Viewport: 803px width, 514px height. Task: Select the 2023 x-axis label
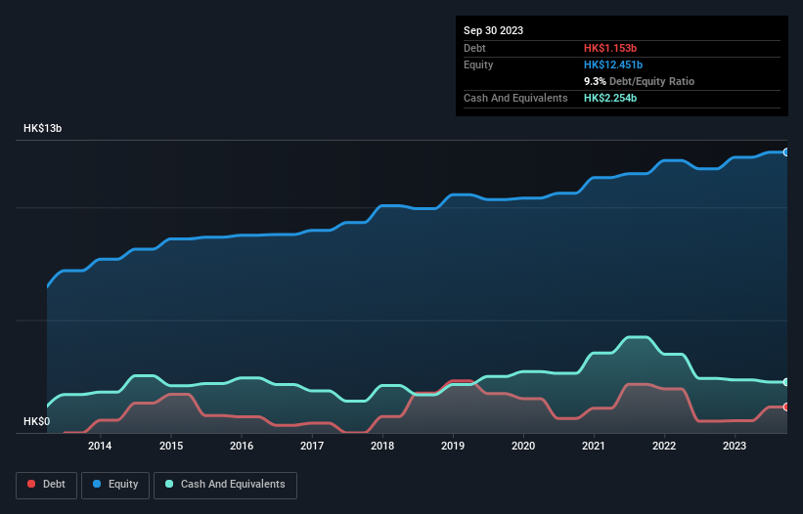(x=735, y=446)
